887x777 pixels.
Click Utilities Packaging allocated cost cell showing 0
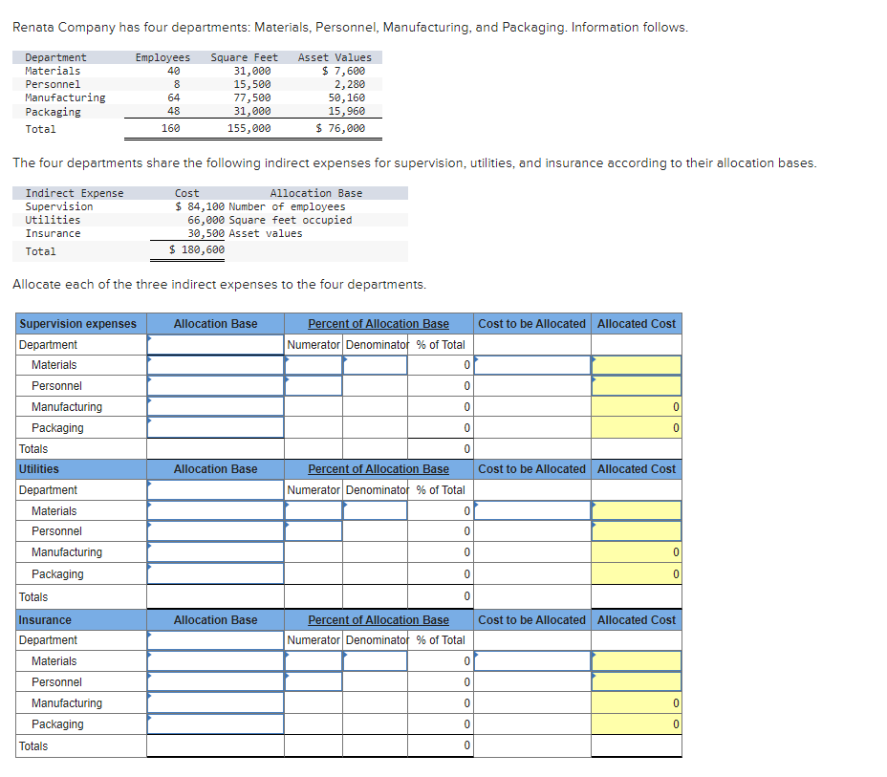tap(637, 573)
